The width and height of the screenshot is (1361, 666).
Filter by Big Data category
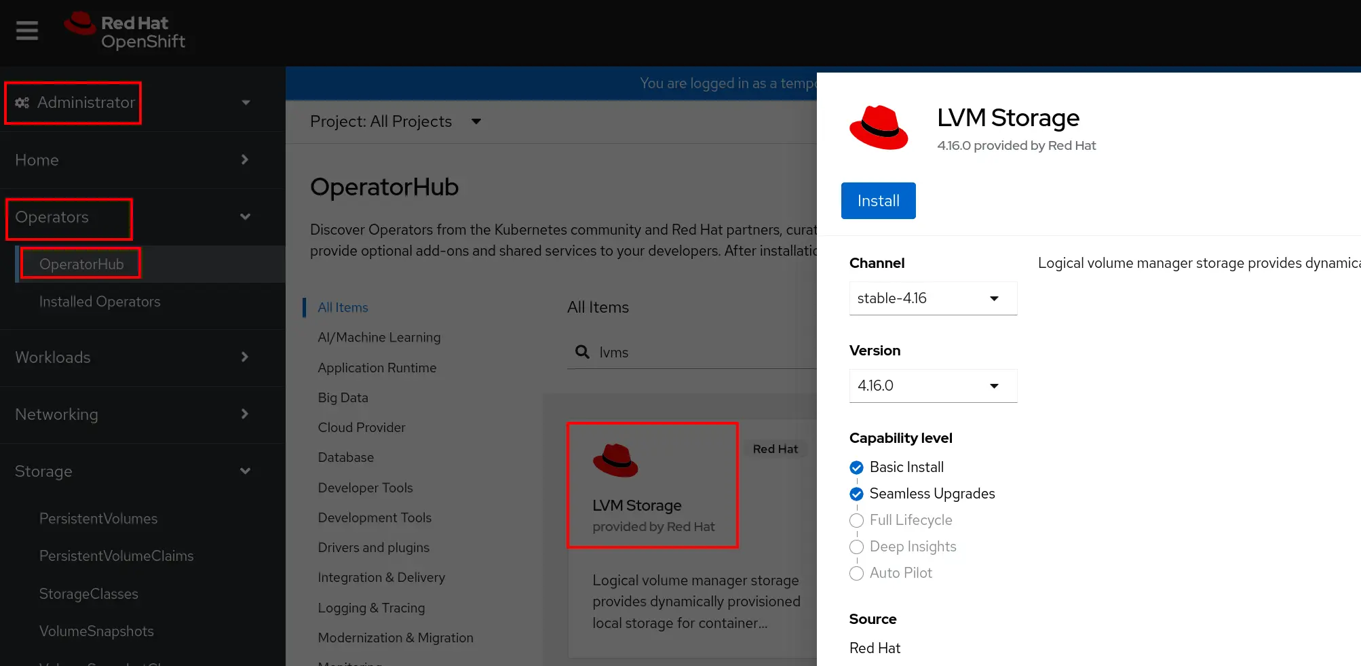(343, 397)
